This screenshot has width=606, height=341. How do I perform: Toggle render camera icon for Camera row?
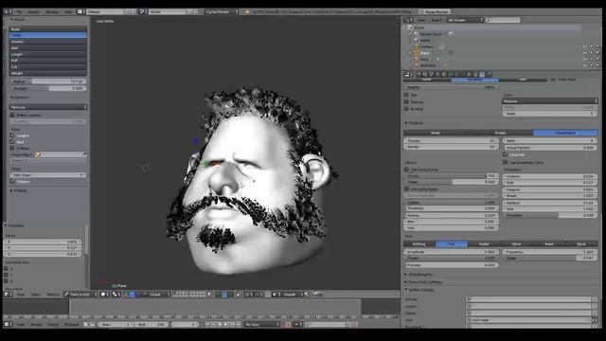coord(597,46)
